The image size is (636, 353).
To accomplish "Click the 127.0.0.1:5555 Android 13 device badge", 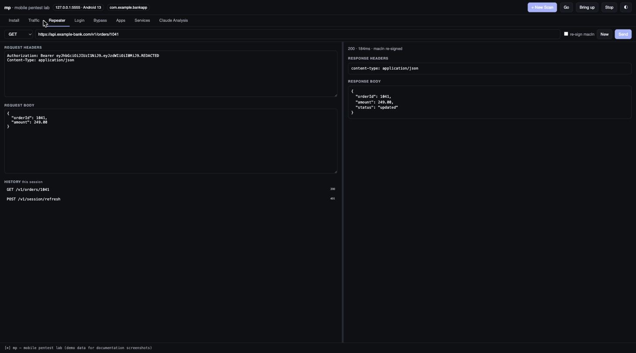I will (78, 7).
